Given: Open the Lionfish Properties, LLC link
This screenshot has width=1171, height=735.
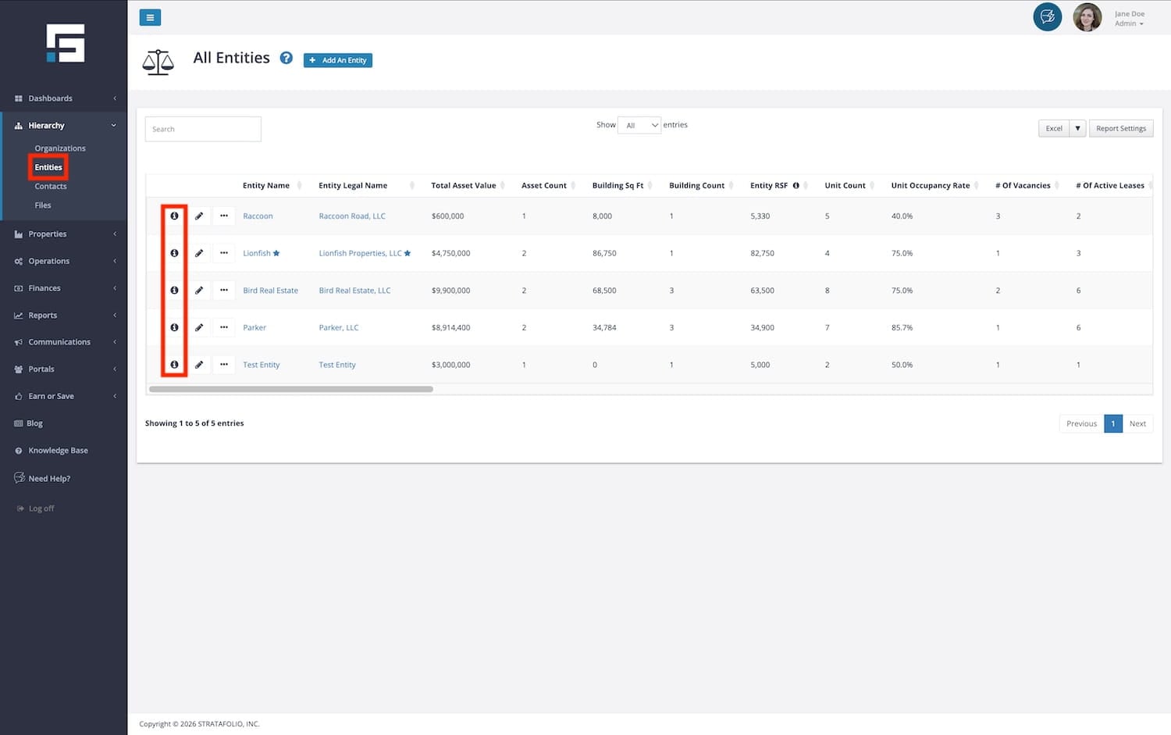Looking at the screenshot, I should (x=360, y=253).
